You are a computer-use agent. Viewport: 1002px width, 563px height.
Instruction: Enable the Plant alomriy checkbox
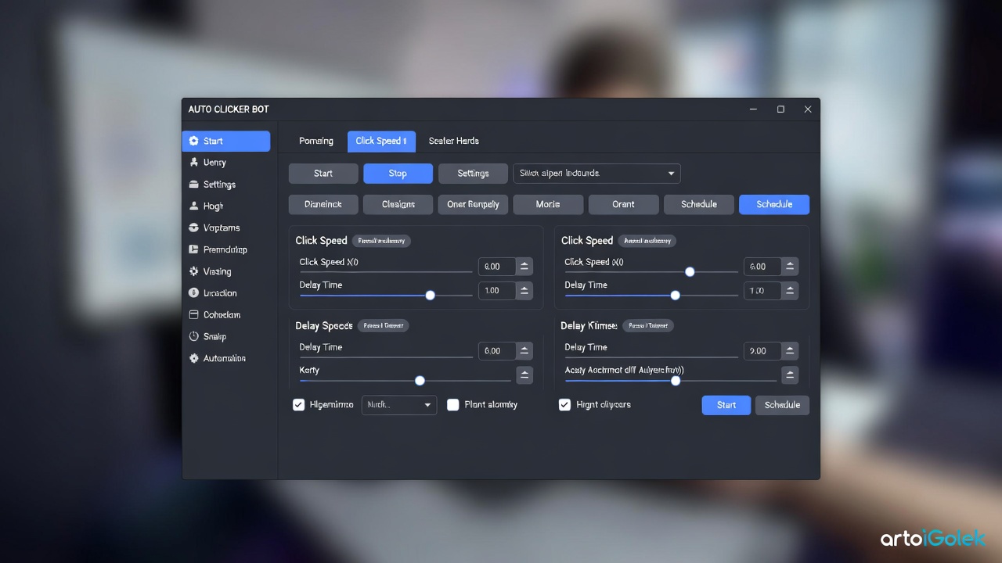point(452,405)
